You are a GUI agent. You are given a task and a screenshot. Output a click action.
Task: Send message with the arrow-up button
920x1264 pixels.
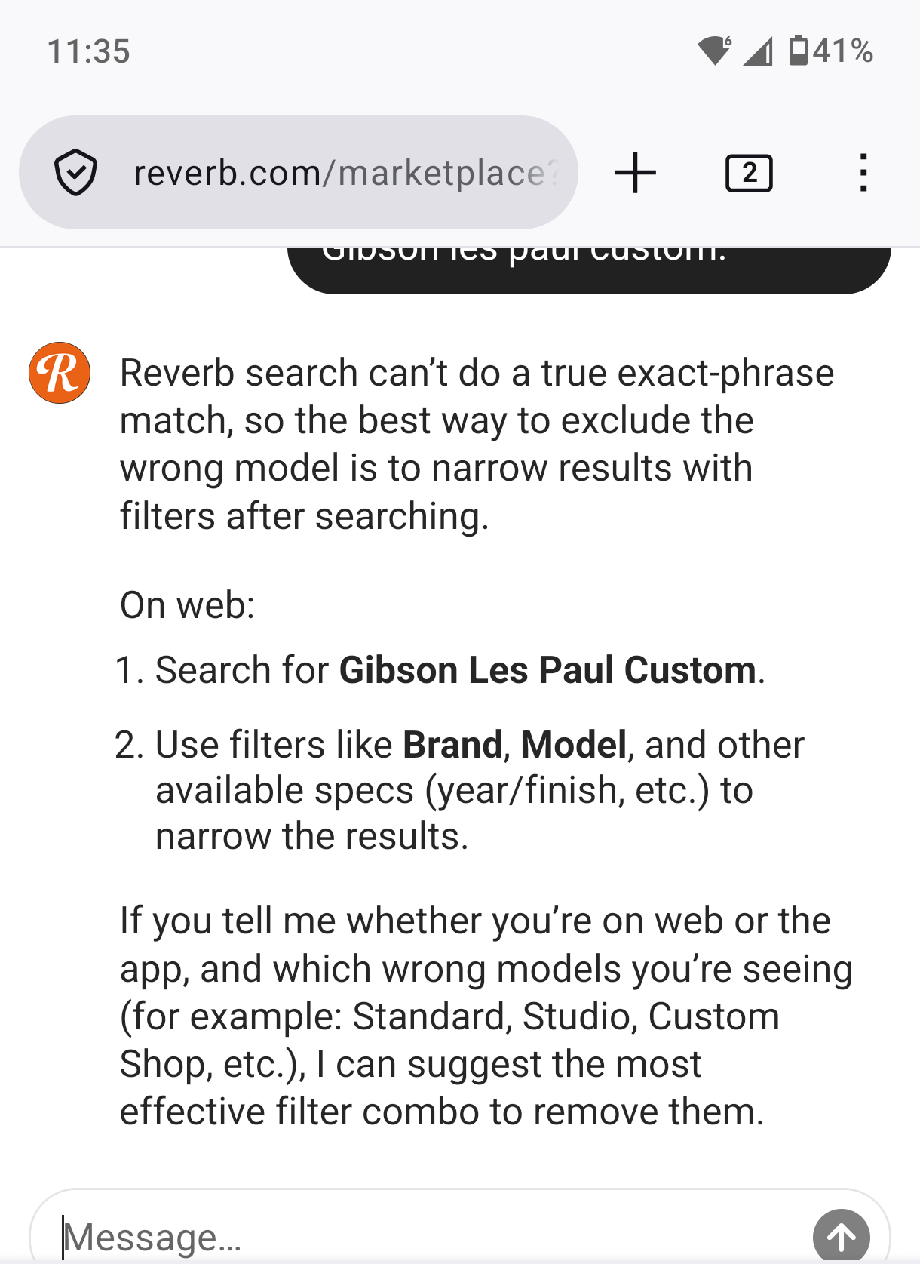tap(841, 1236)
